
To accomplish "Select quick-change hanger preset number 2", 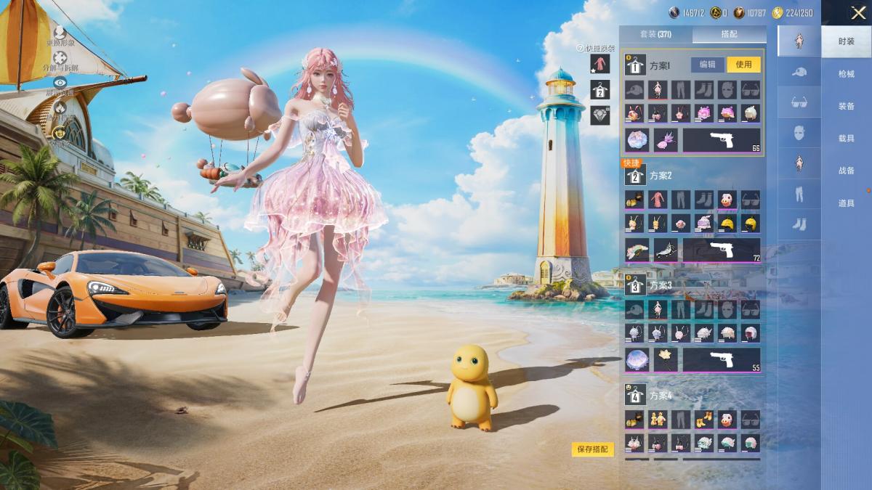I will pyautogui.click(x=600, y=89).
